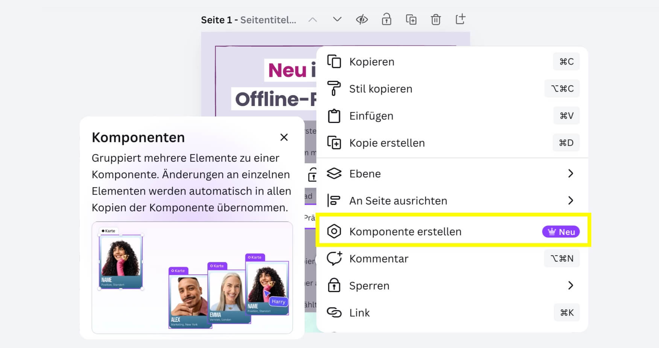Click the Seitentitel page title field
Screen dimensions: 659x348
coord(268,20)
